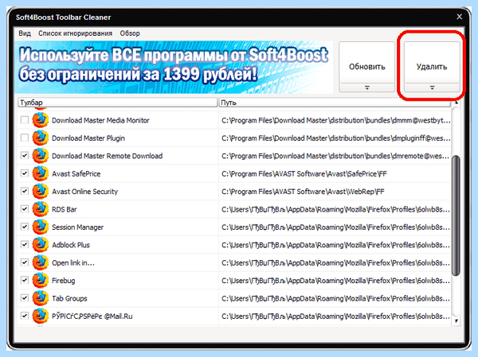The width and height of the screenshot is (478, 357).
Task: Click Firefox icon beside Session Manager
Action: click(x=41, y=227)
